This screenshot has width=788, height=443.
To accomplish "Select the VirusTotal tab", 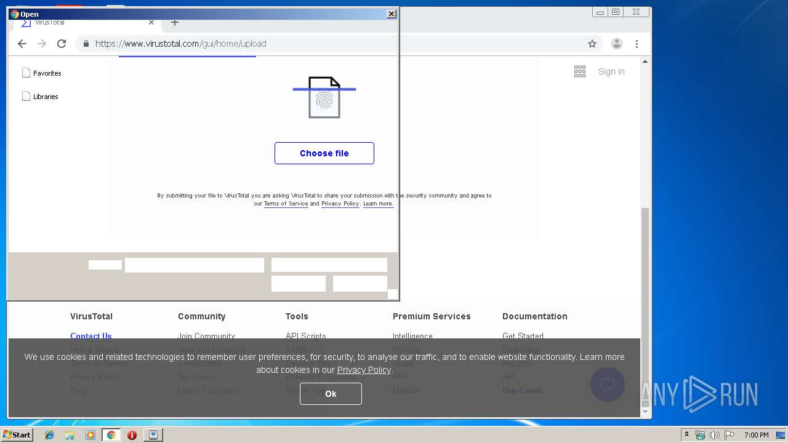I will click(86, 23).
